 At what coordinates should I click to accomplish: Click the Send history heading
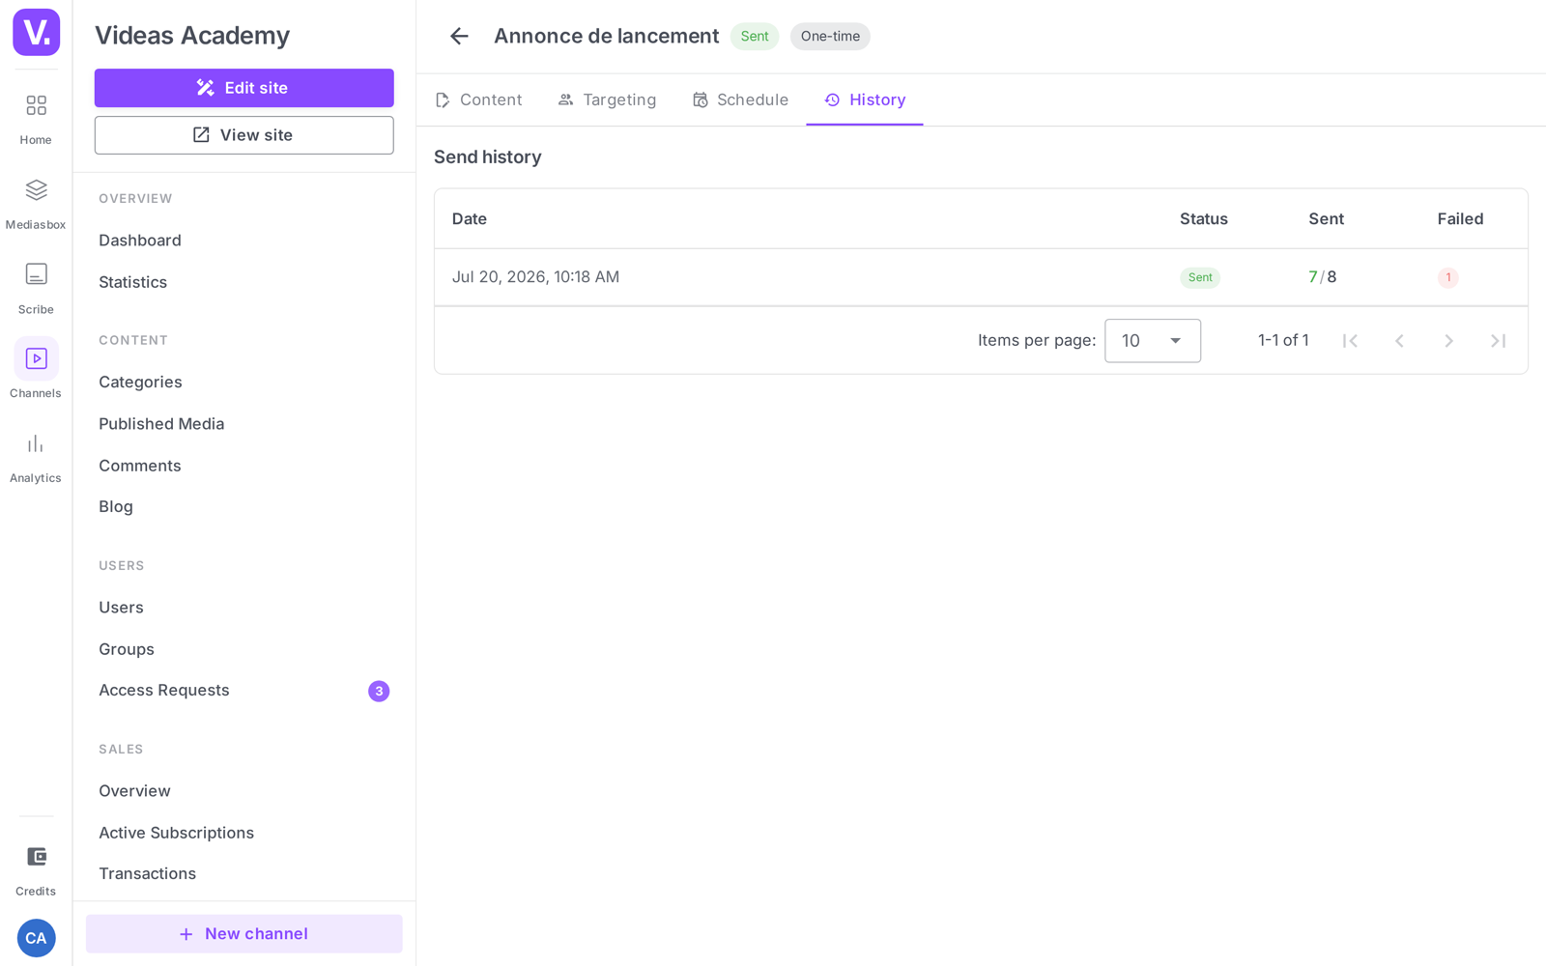(488, 157)
